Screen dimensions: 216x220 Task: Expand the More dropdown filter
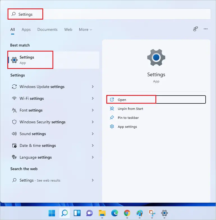(x=85, y=29)
